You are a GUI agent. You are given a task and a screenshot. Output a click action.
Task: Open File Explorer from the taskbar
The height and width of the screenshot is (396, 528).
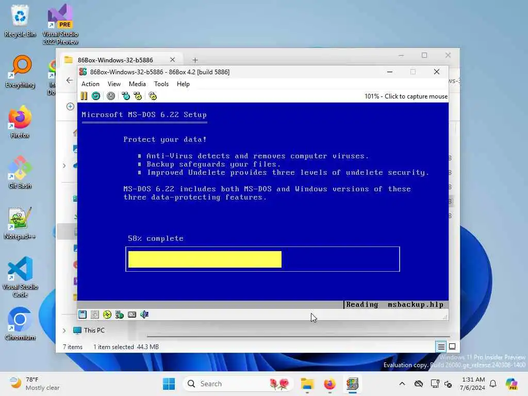pyautogui.click(x=307, y=384)
